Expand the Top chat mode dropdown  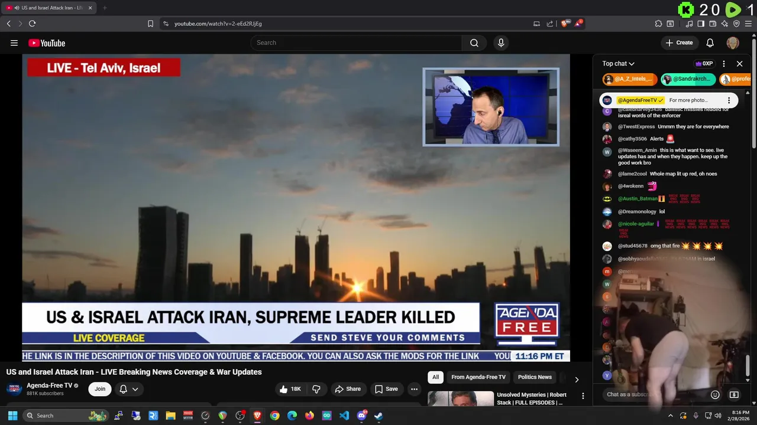point(618,64)
